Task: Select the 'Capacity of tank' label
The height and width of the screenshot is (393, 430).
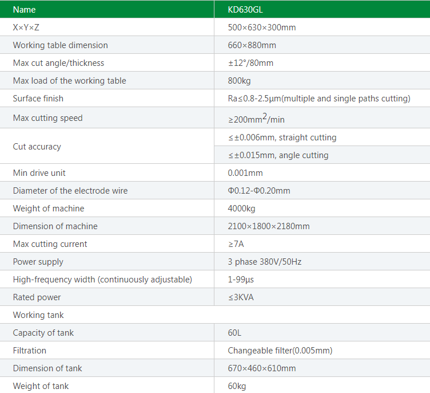Action: point(43,333)
